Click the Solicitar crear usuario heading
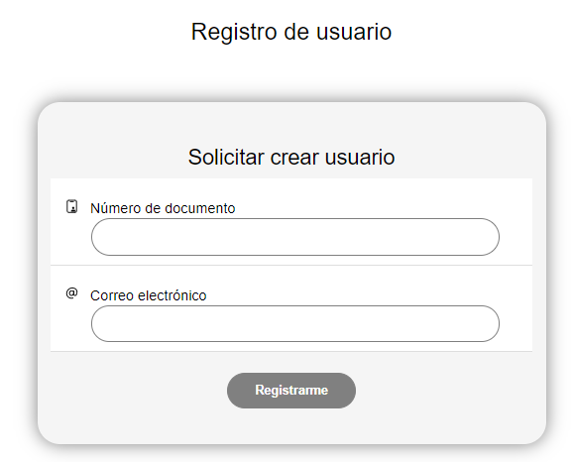This screenshot has height=462, width=573. coord(291,158)
